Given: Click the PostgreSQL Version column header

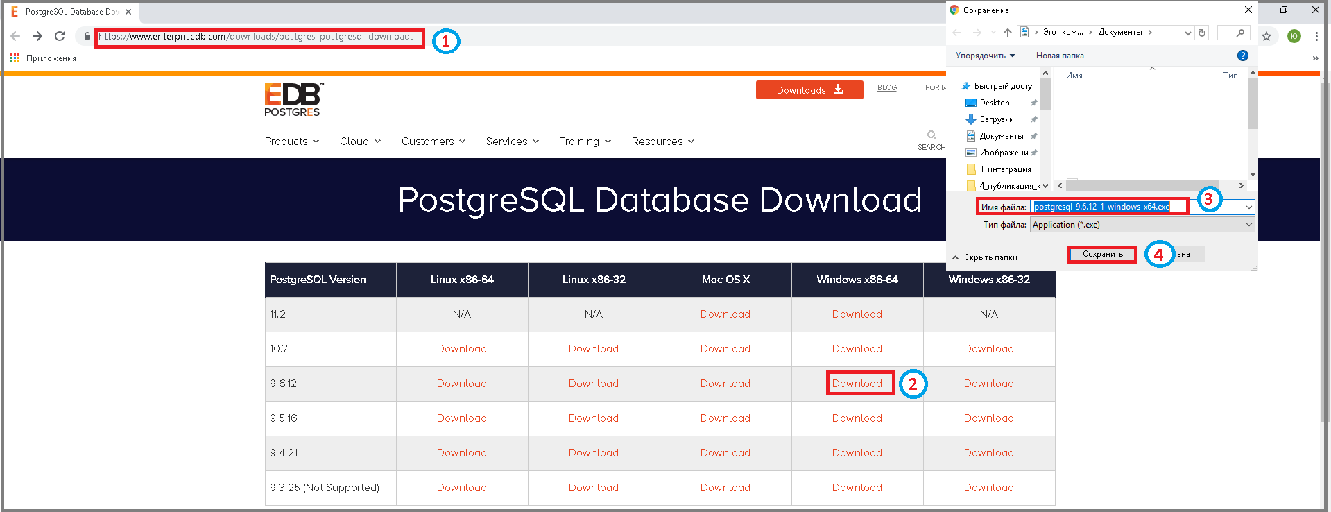Looking at the screenshot, I should pos(331,280).
